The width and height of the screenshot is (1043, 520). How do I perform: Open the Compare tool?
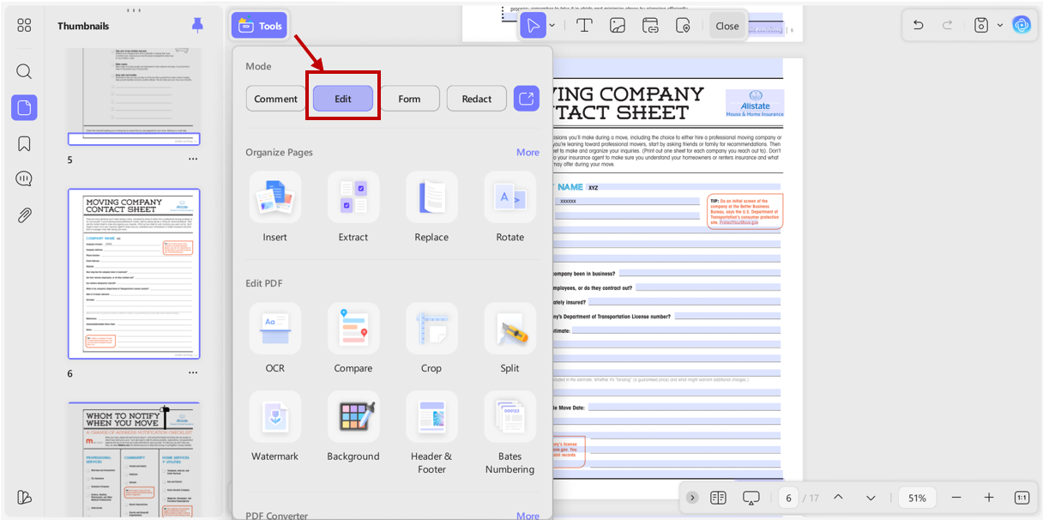353,339
